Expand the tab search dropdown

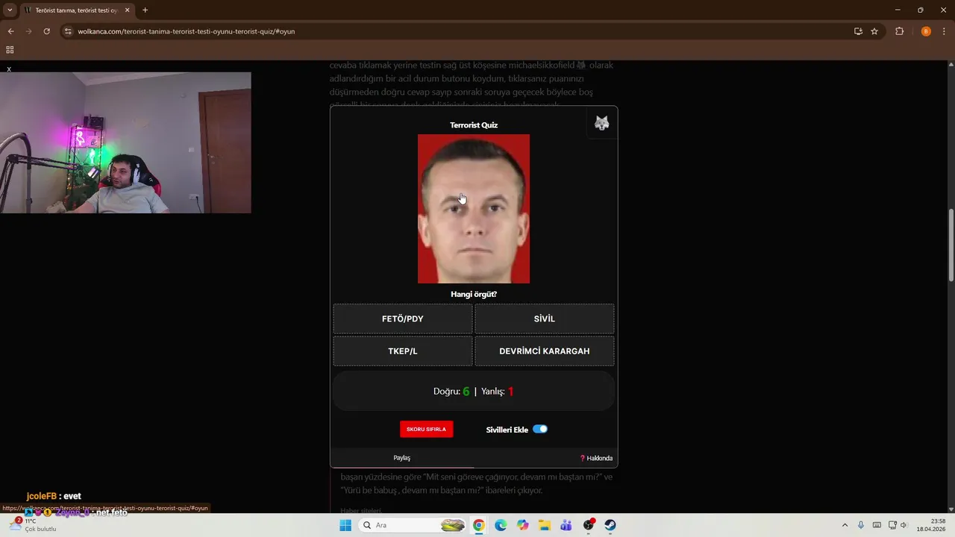pos(10,10)
